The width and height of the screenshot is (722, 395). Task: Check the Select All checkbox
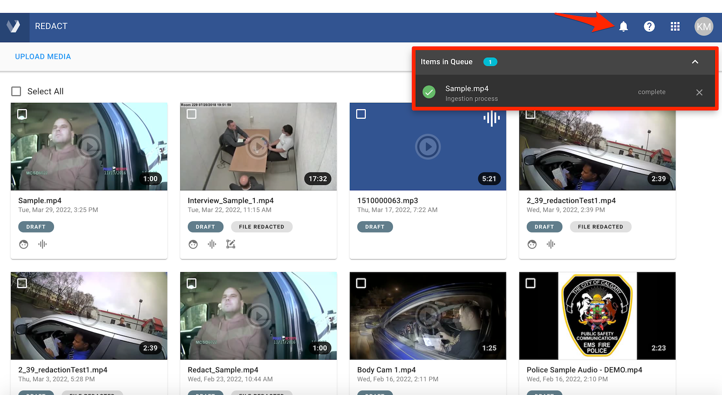pos(16,91)
